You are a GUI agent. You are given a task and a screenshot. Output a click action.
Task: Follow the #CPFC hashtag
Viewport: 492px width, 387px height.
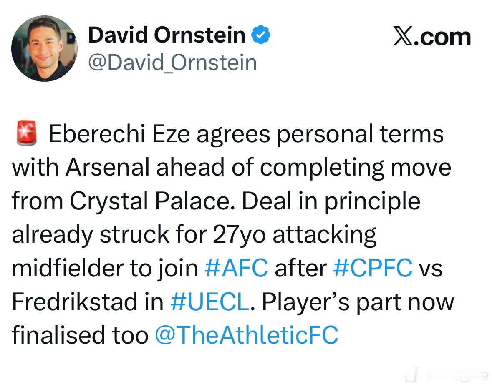tap(373, 268)
